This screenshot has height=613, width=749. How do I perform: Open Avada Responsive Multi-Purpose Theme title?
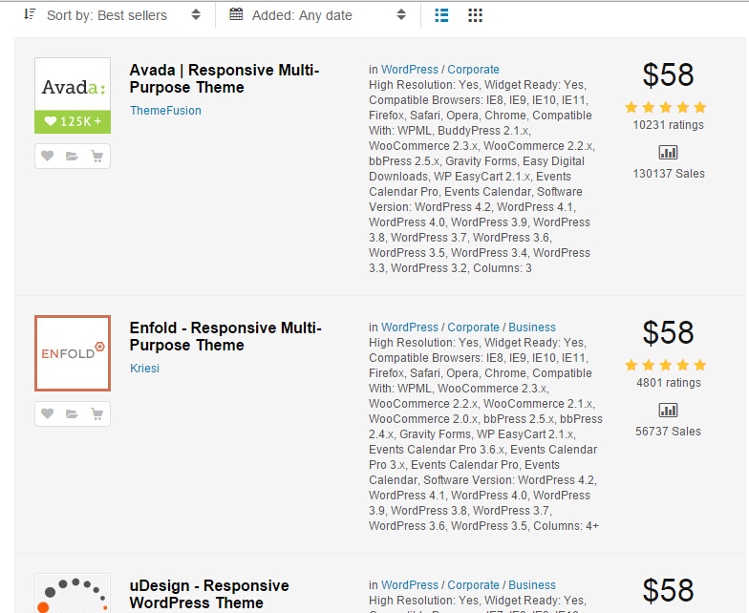click(225, 79)
